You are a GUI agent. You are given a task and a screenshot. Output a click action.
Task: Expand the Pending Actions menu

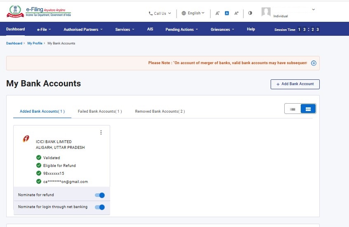pos(182,29)
